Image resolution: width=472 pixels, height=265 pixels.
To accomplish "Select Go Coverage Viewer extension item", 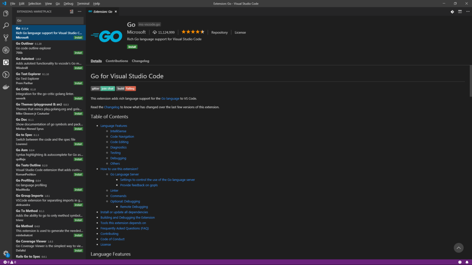I will point(49,246).
